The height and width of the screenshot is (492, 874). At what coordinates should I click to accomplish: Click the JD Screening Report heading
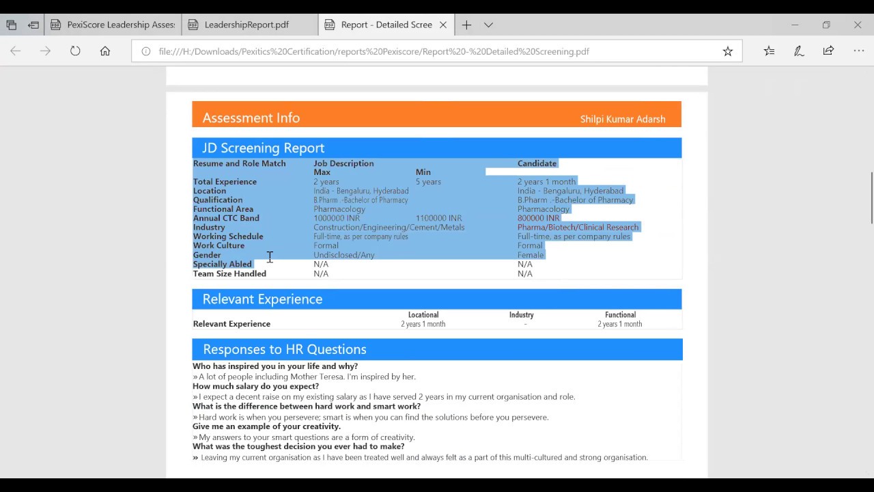click(264, 148)
